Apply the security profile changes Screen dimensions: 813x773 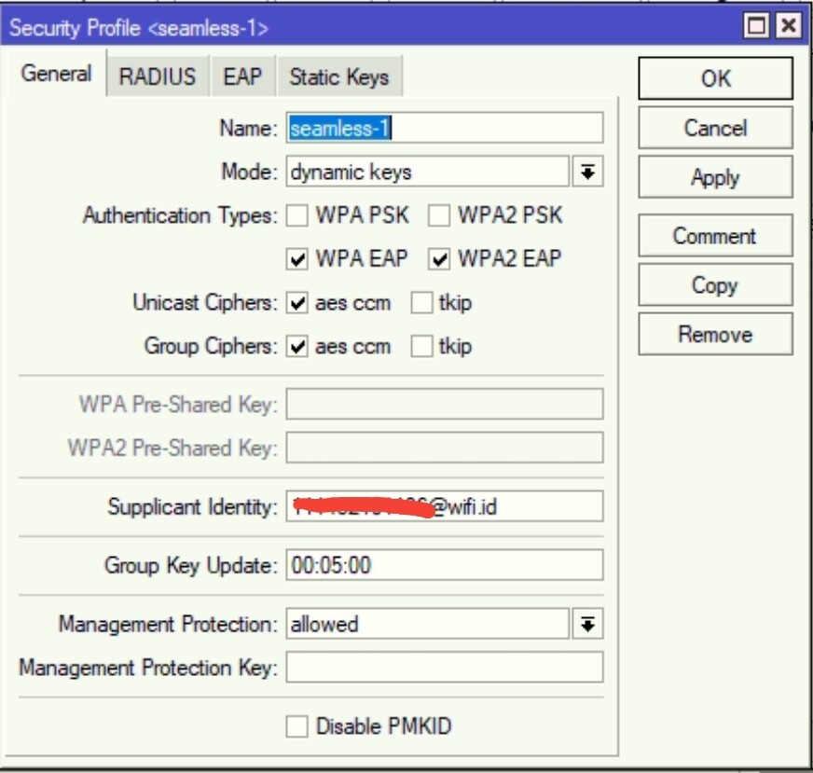715,177
